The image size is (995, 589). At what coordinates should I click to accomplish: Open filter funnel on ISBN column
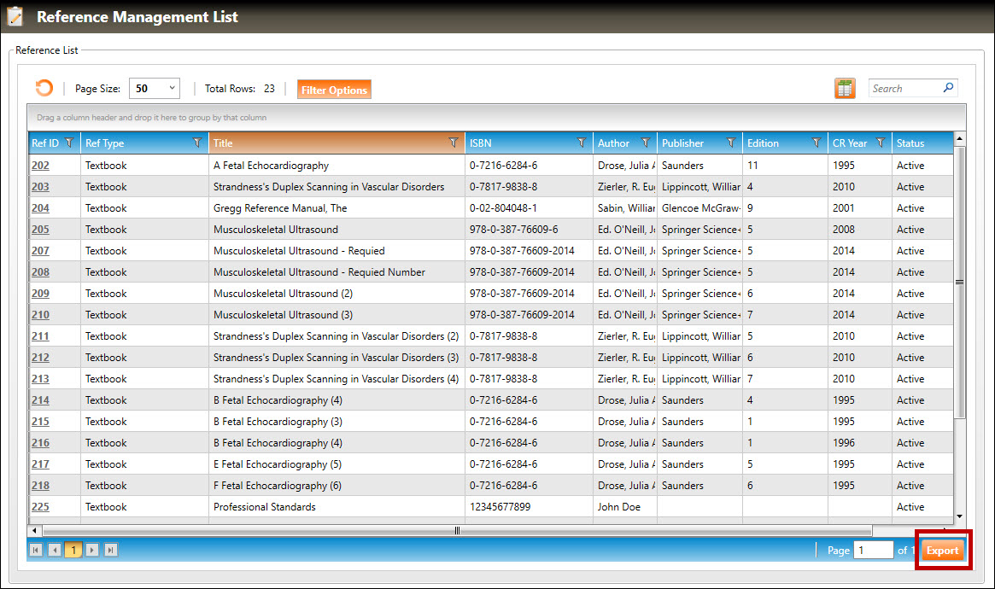(582, 143)
